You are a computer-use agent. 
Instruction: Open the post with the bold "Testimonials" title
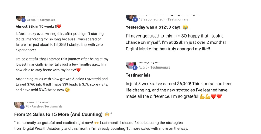[138, 75]
